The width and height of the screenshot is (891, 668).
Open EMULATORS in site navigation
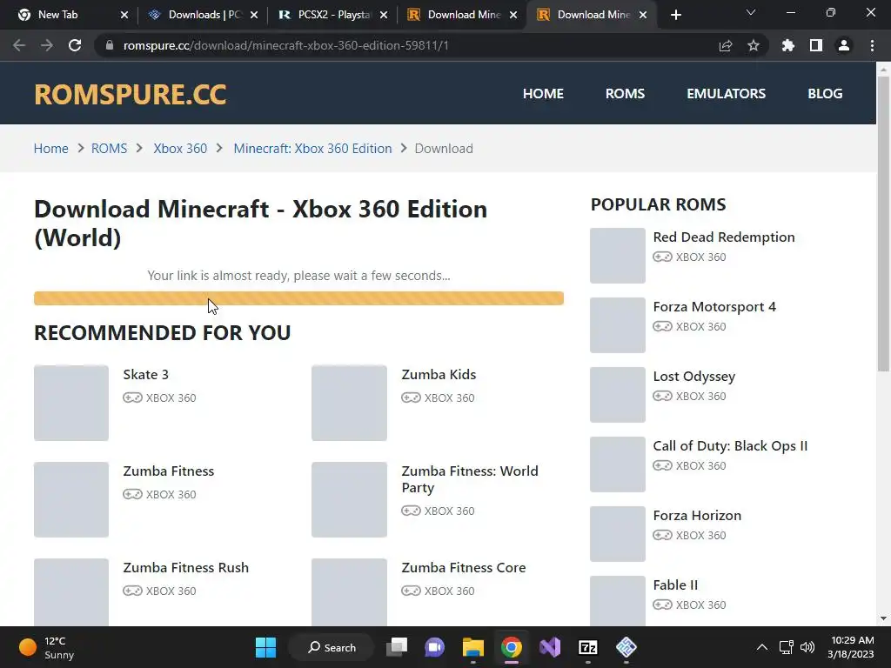pos(727,94)
